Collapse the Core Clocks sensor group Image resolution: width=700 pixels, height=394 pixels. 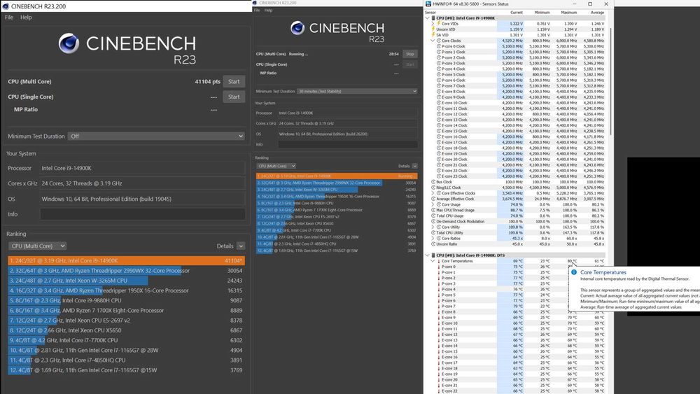(433, 41)
